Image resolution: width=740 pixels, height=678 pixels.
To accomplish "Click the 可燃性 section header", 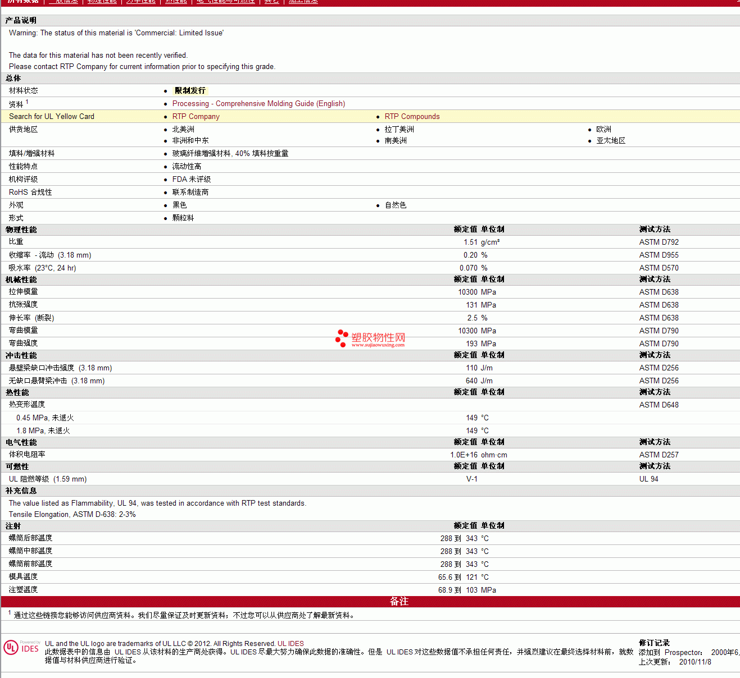I will coord(17,466).
